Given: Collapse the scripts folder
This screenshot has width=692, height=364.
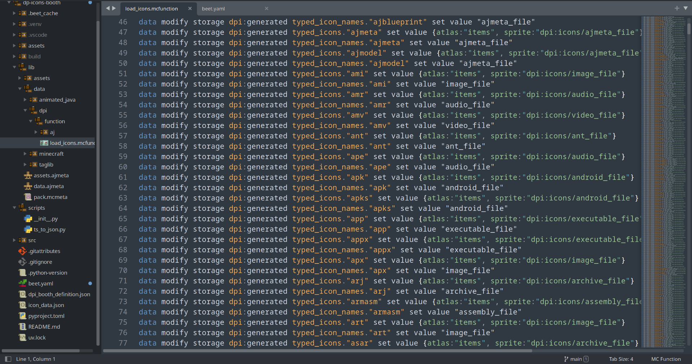Looking at the screenshot, I should tap(14, 208).
